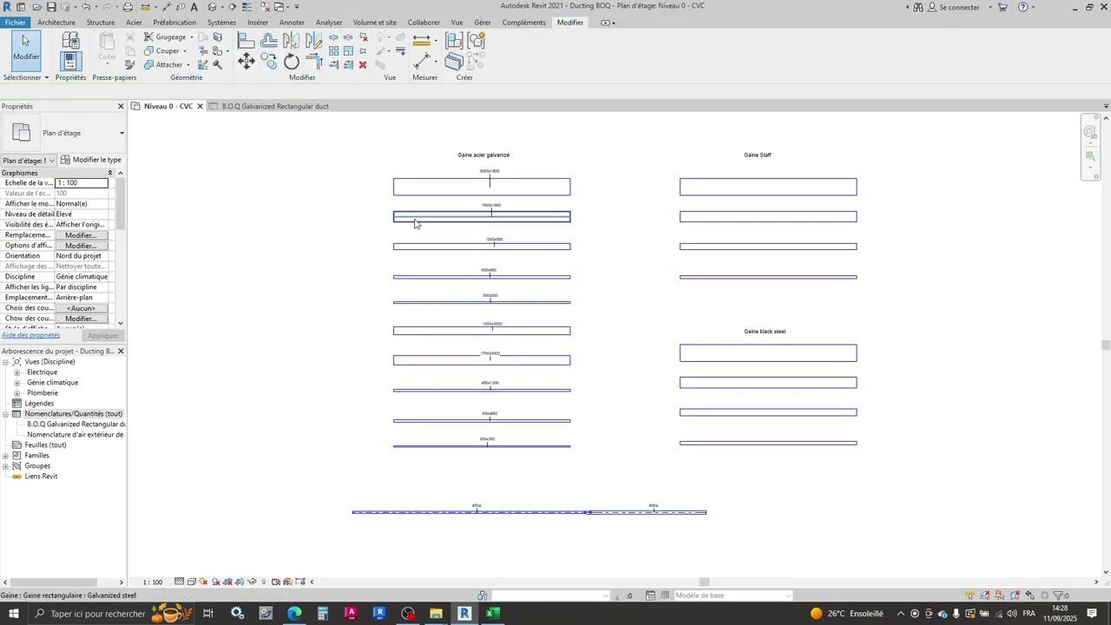Toggle select links in status bar
1111x625 pixels.
click(970, 595)
